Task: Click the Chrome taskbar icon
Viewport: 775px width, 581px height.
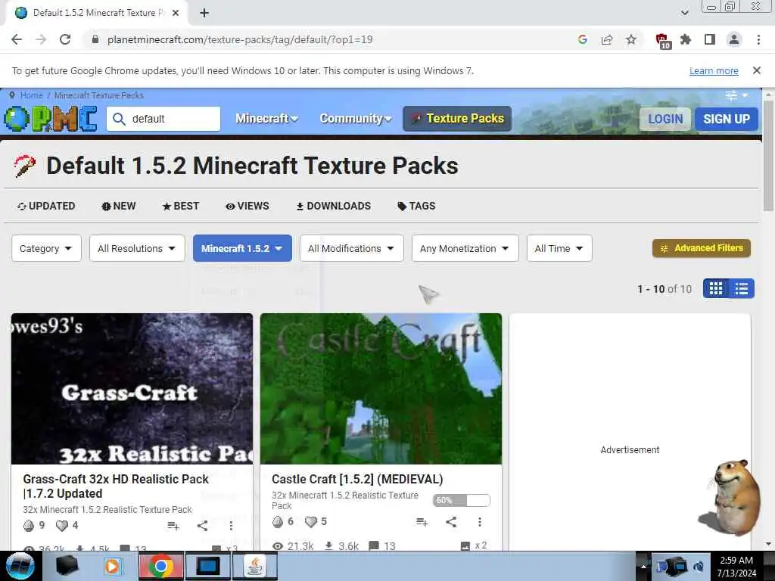Action: click(160, 566)
